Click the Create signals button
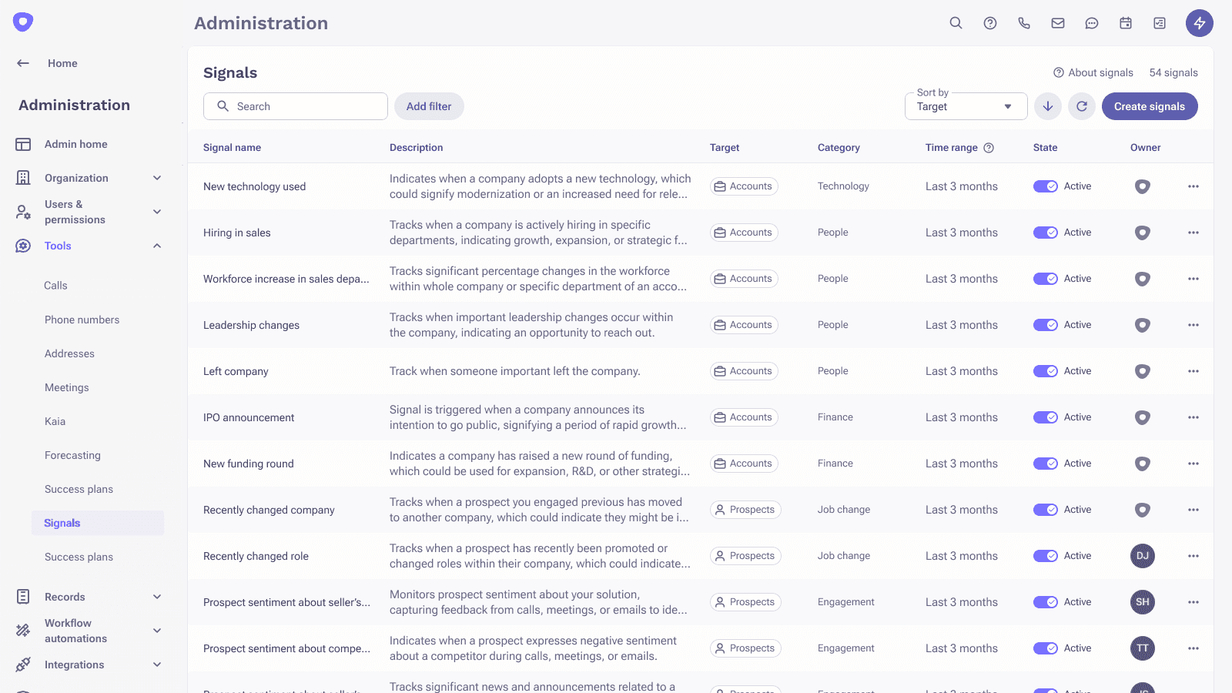This screenshot has height=693, width=1232. pos(1150,106)
